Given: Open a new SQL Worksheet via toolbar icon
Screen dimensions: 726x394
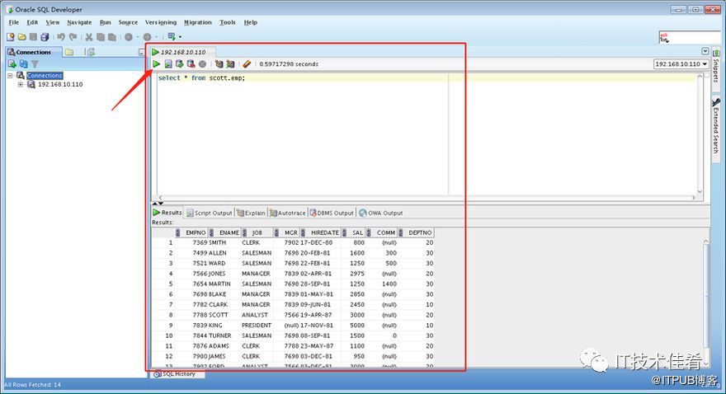Looking at the screenshot, I should pyautogui.click(x=172, y=36).
